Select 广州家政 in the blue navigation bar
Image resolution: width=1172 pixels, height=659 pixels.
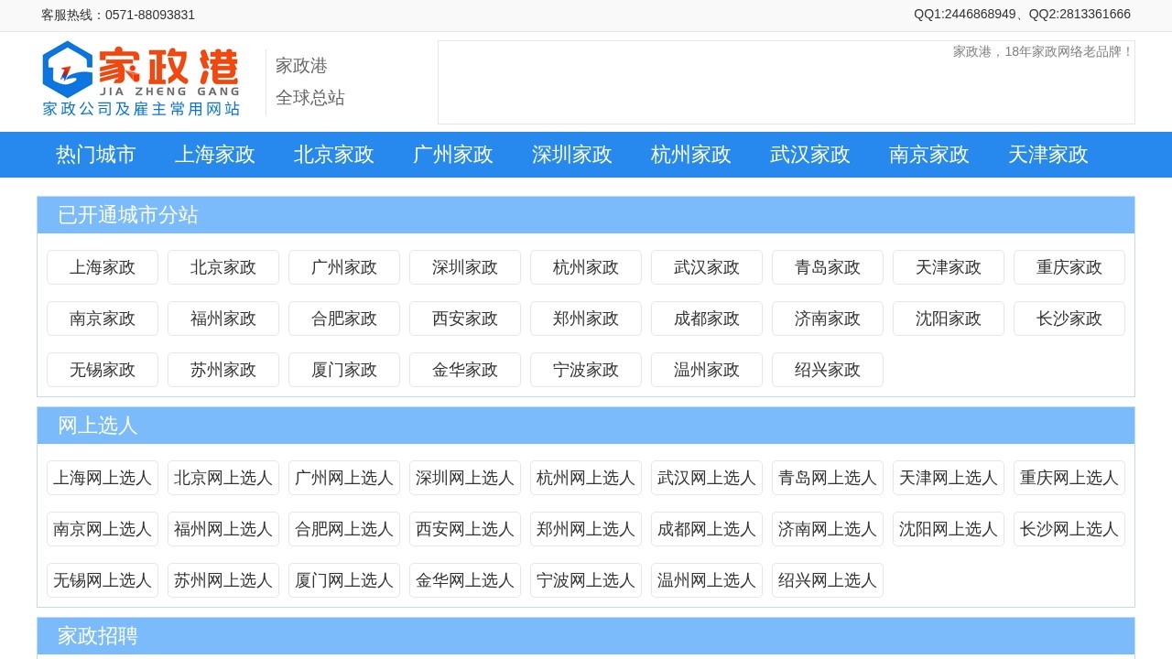pyautogui.click(x=453, y=155)
